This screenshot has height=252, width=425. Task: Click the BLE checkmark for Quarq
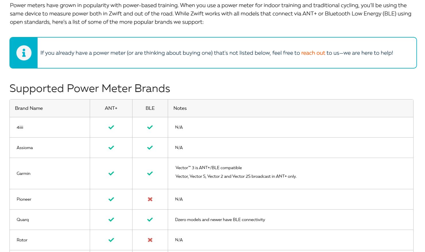pyautogui.click(x=150, y=220)
